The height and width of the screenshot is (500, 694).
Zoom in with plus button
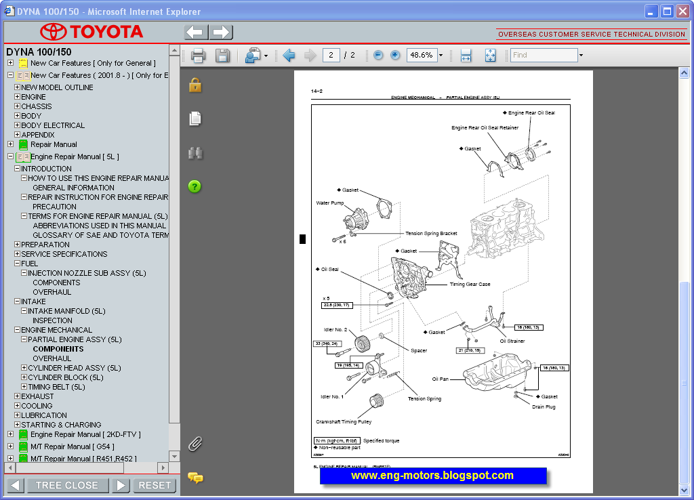[x=395, y=55]
